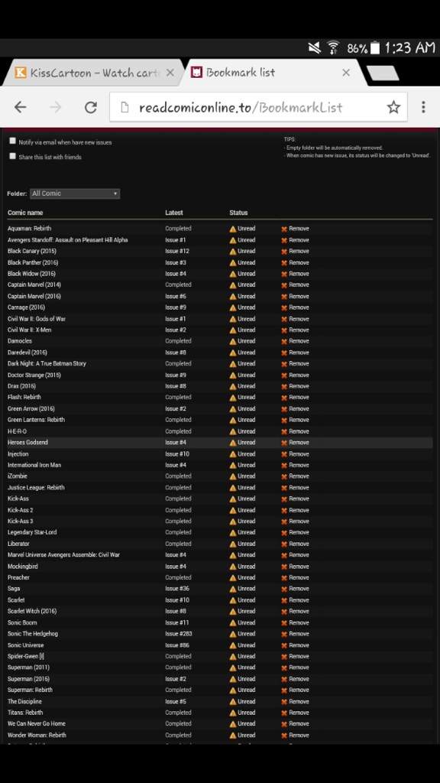Screen dimensions: 440x783
Task: Switch to the KissCartoon tab
Action: coord(95,73)
